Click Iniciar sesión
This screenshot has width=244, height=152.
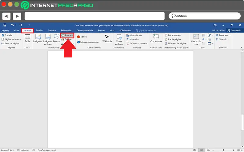click(218, 31)
